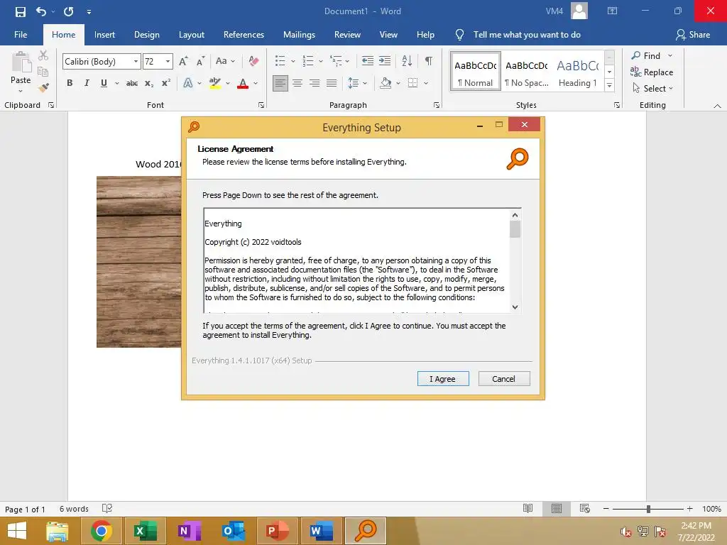Click the user account avatar icon
The image size is (727, 545).
579,11
